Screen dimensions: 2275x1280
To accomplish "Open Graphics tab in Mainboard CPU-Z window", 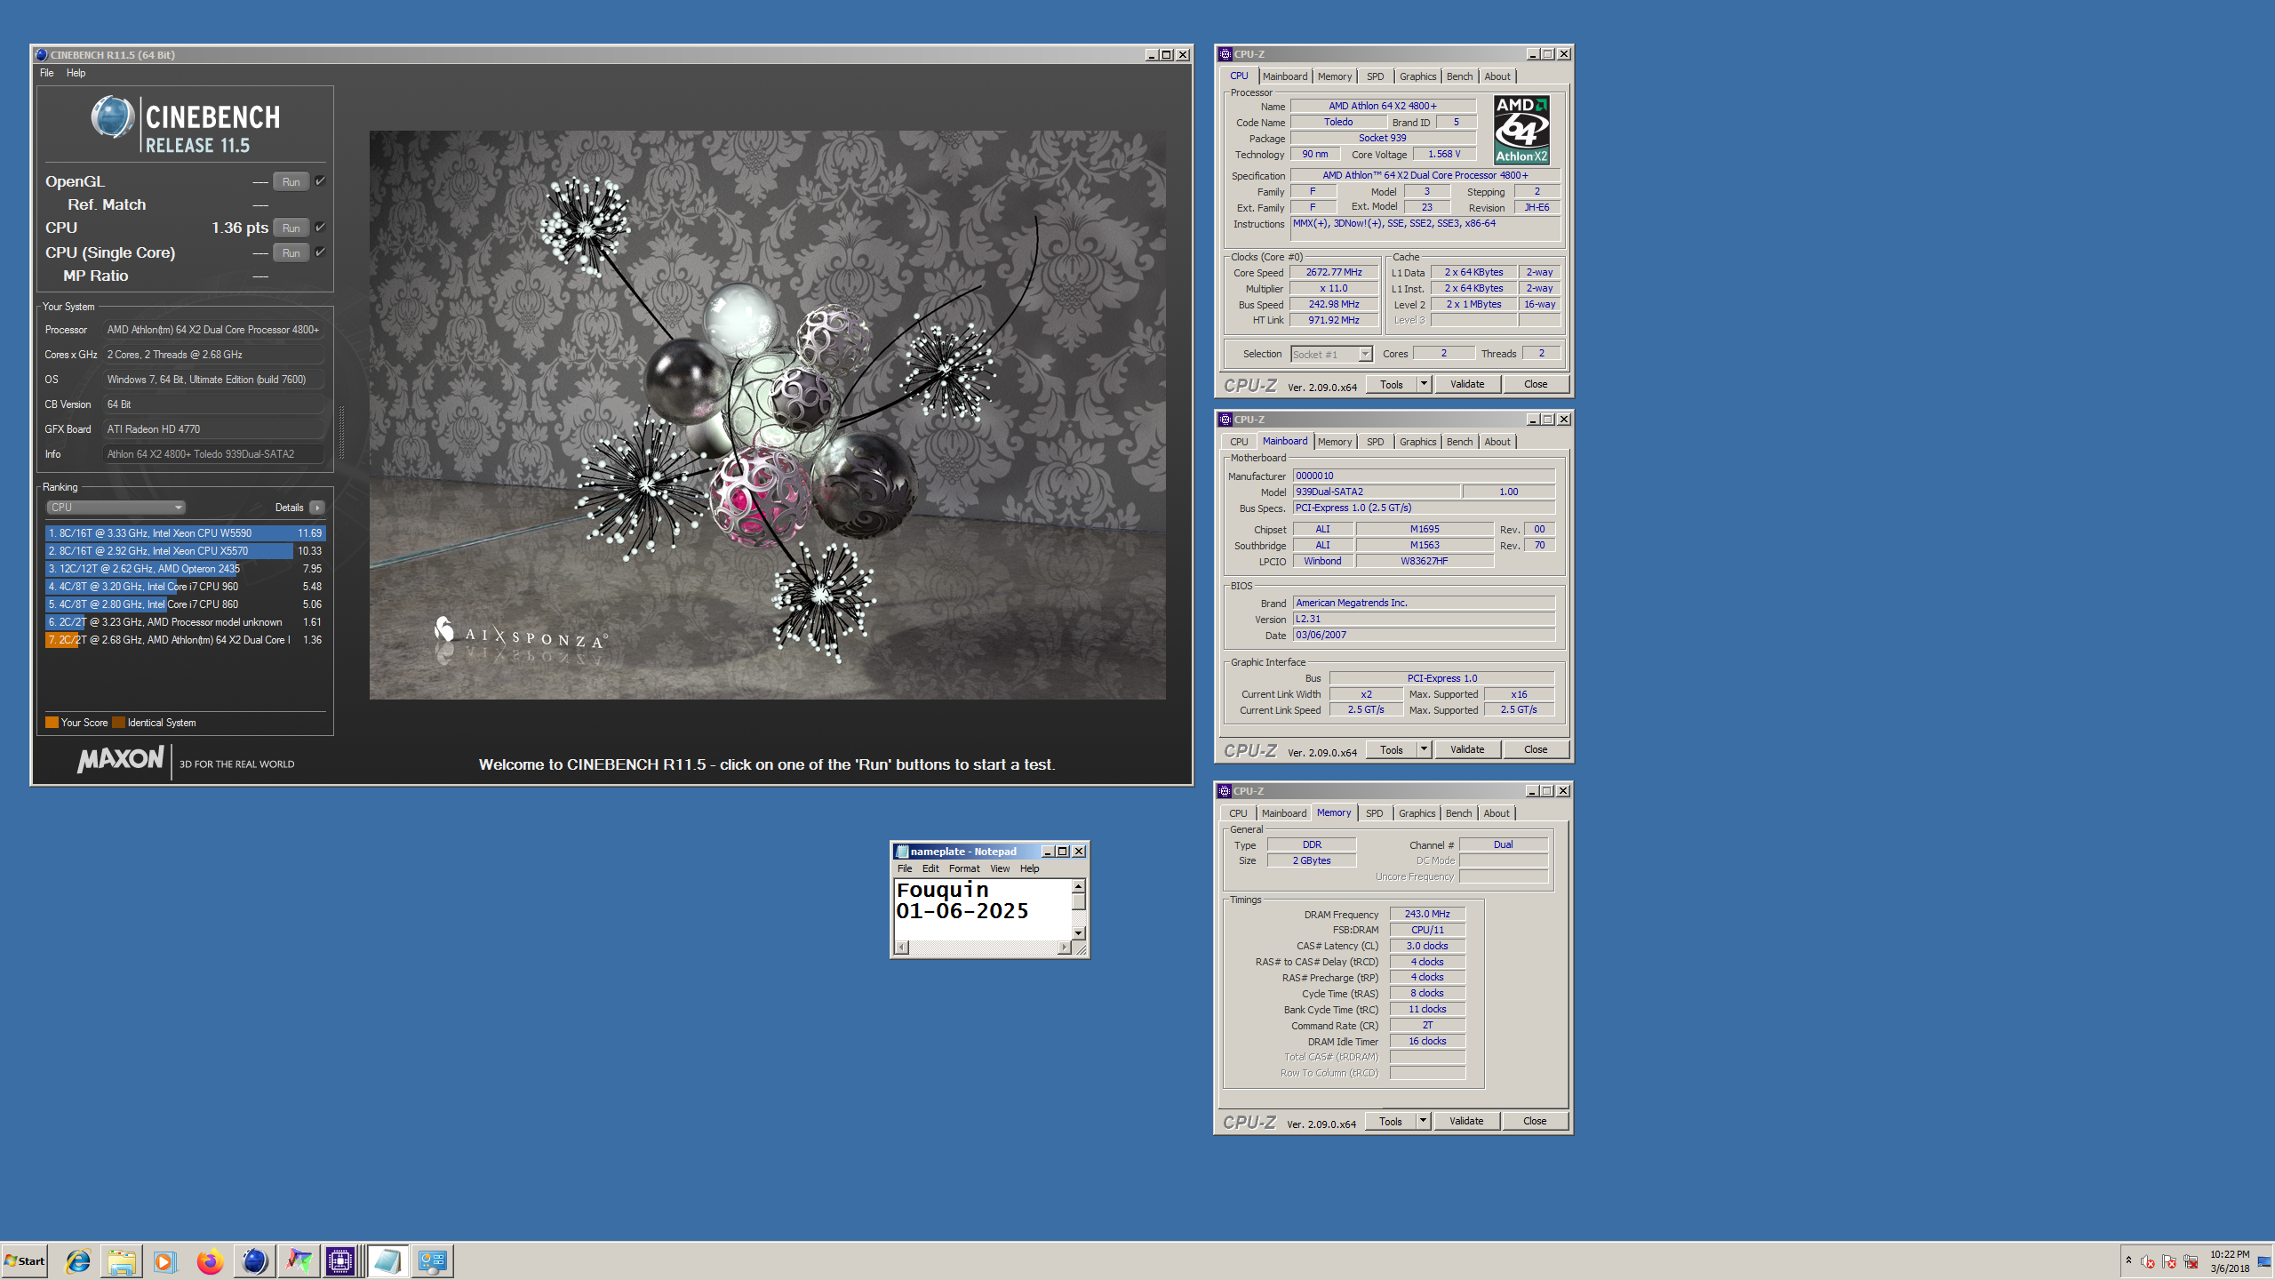I will tap(1417, 442).
